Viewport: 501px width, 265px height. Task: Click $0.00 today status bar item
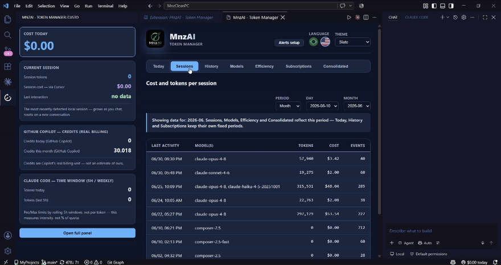[x=474, y=262]
